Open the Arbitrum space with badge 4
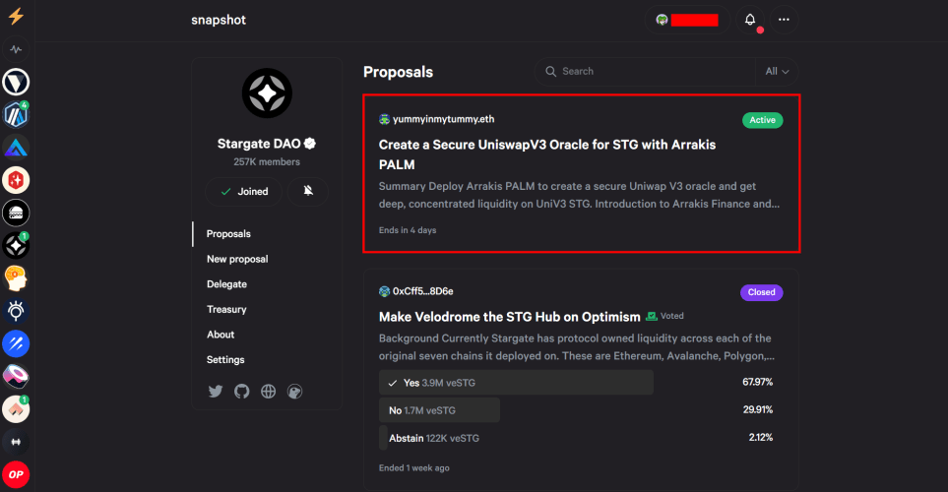Viewport: 948px width, 492px height. [16, 115]
